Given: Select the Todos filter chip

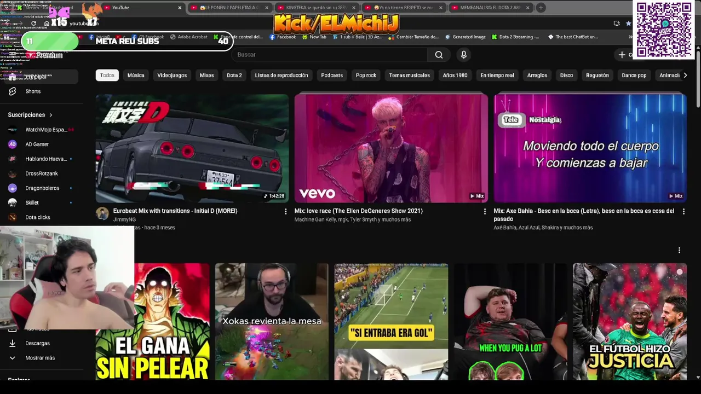Looking at the screenshot, I should pyautogui.click(x=107, y=75).
